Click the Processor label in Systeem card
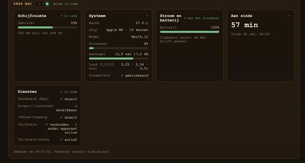Image resolution: width=305 pixels, height=163 pixels. click(98, 44)
